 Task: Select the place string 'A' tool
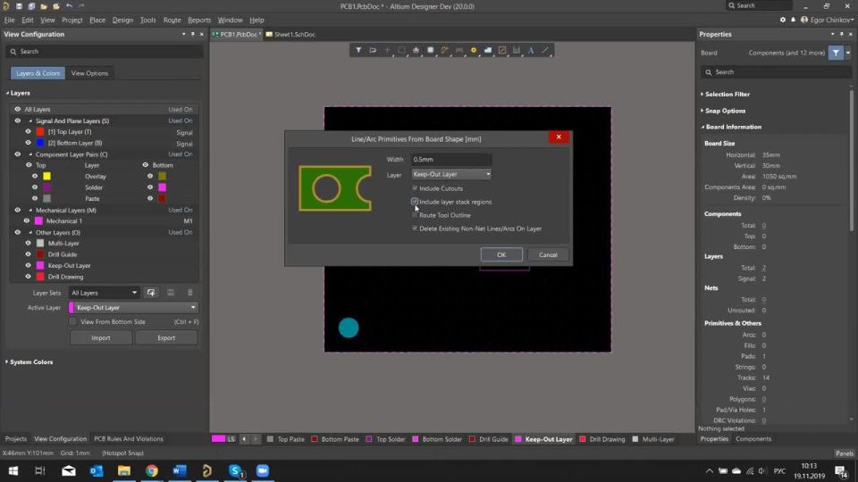tap(531, 50)
